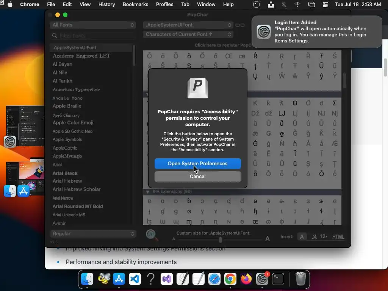Open the bee app in the Dock
This screenshot has height=291, width=388.
point(103,279)
